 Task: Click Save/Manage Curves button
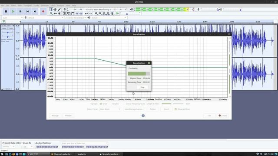134,109
